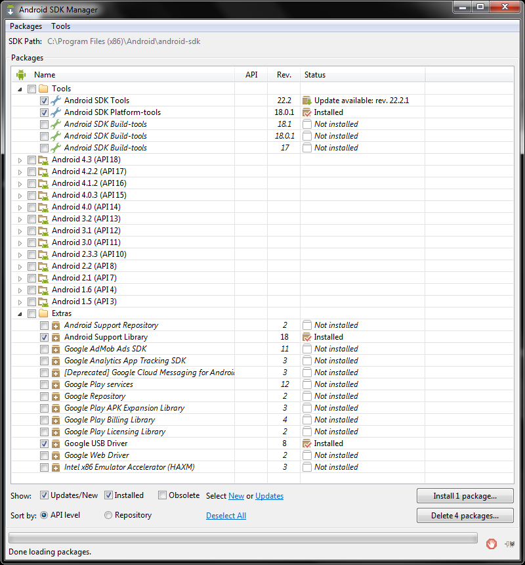
Task: Select the API level sort radio button
Action: (x=44, y=515)
